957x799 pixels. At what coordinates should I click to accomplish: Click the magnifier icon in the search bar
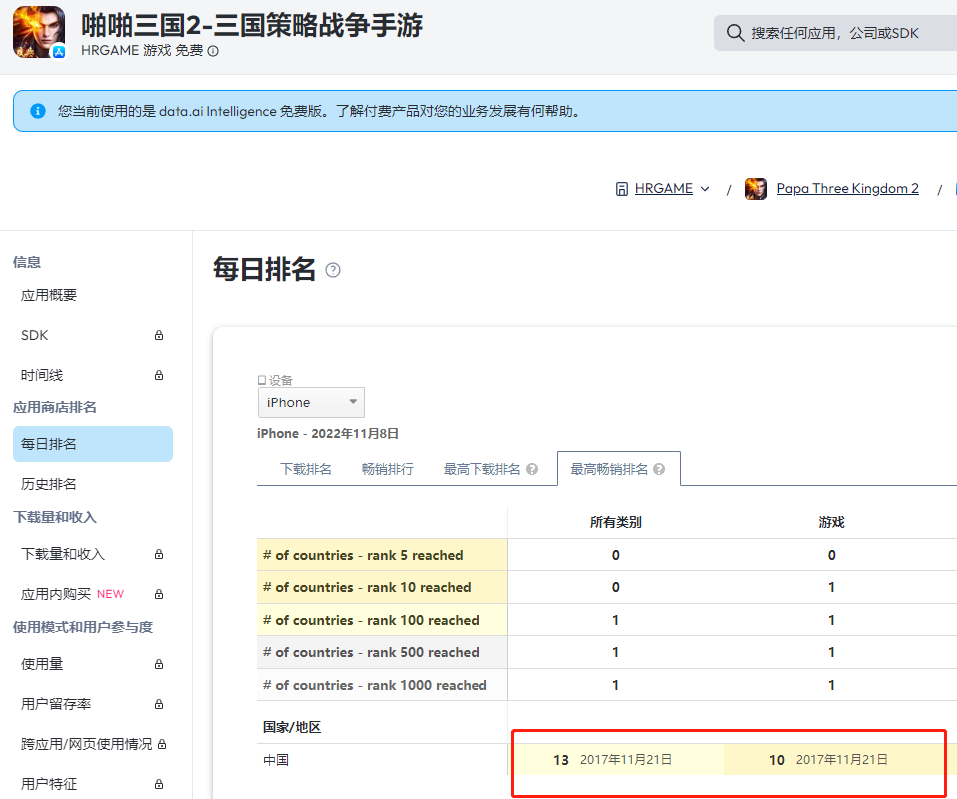coord(735,33)
